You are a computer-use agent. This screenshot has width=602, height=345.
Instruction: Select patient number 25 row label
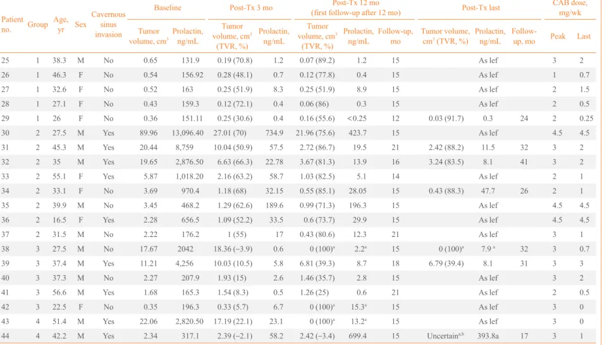5,60
